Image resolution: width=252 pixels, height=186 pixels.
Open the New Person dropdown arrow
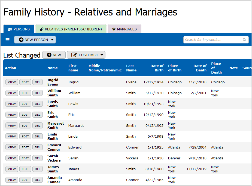click(x=53, y=40)
